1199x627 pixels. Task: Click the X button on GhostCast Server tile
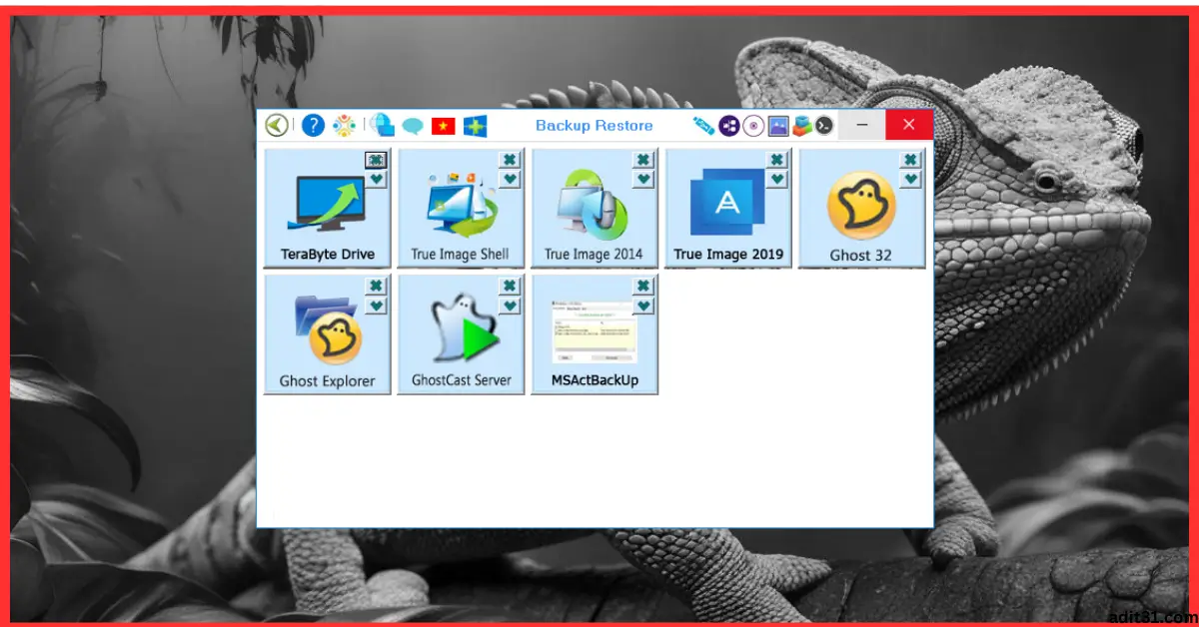click(510, 287)
